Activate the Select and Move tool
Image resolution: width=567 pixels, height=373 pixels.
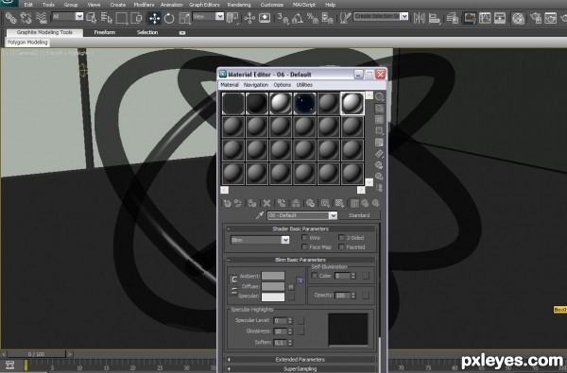(154, 18)
